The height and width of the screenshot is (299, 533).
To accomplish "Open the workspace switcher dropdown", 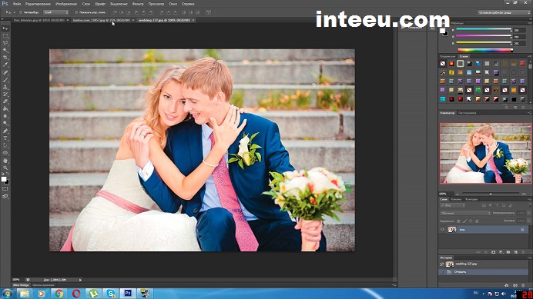I will pos(504,12).
